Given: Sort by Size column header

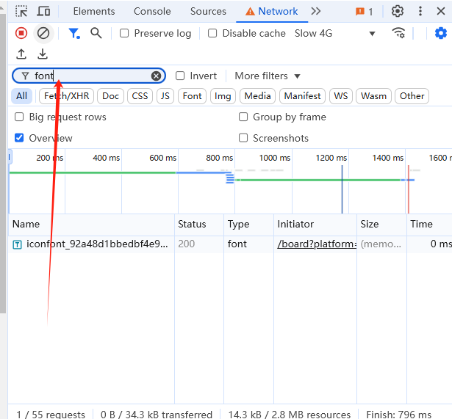Looking at the screenshot, I should pos(381,225).
